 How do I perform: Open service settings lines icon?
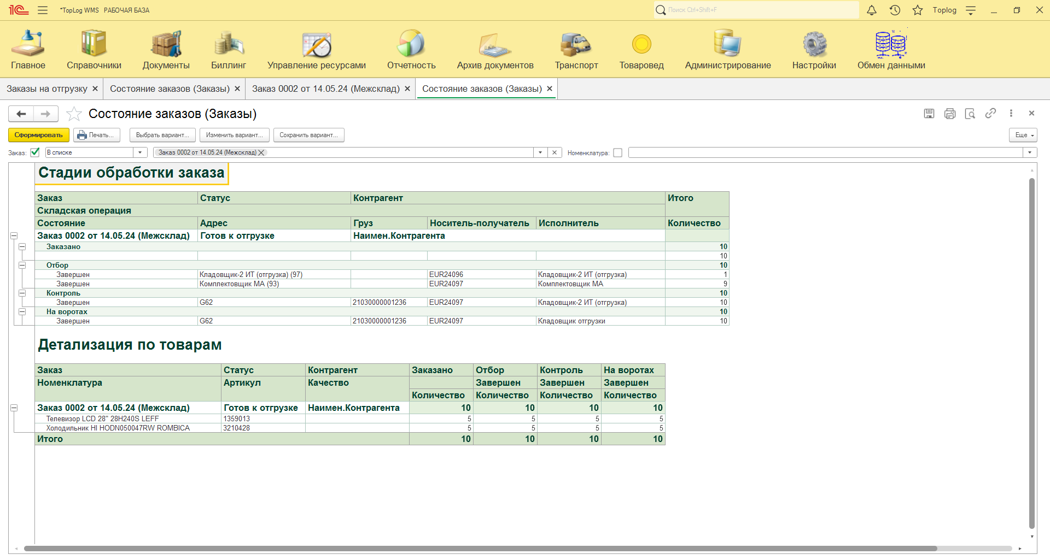[x=971, y=10]
